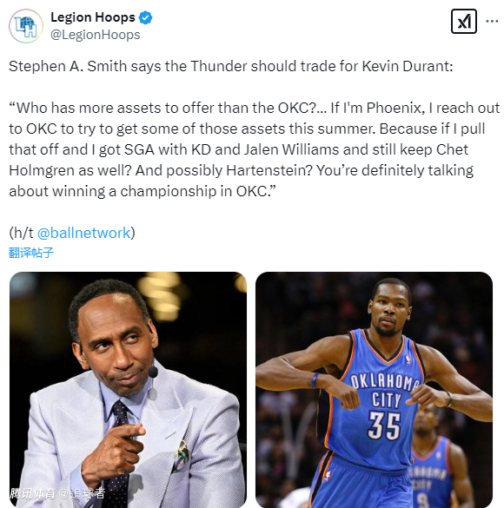This screenshot has width=504, height=508.
Task: Click the 腾讯体育 @追球者 watermark
Action: click(x=57, y=493)
